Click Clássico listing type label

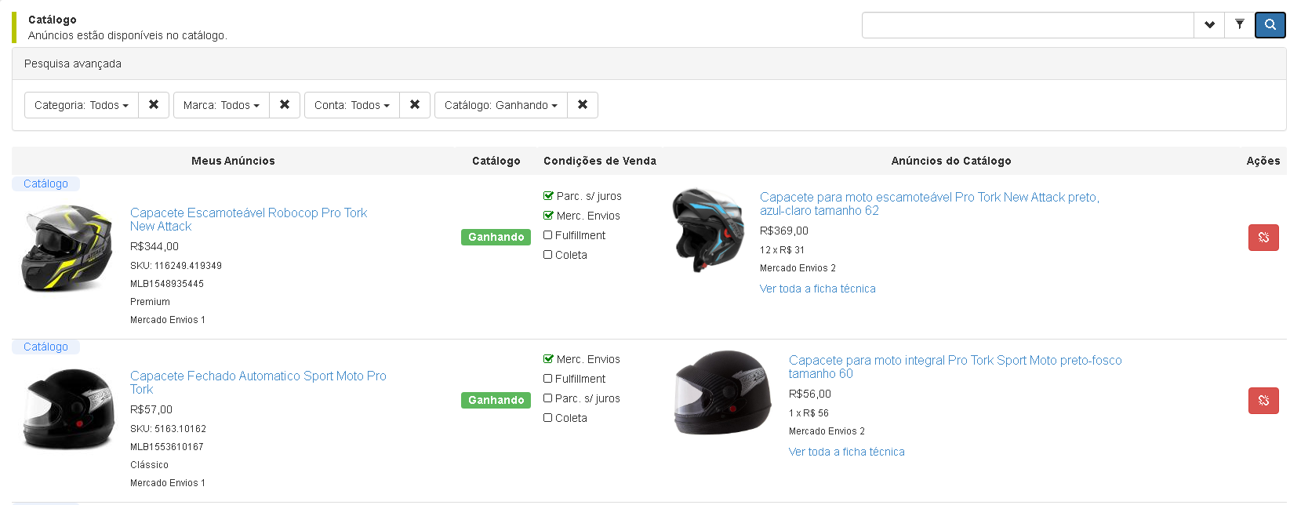coord(149,465)
